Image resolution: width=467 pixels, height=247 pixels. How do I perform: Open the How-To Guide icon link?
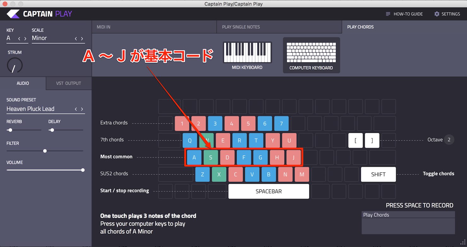[388, 14]
